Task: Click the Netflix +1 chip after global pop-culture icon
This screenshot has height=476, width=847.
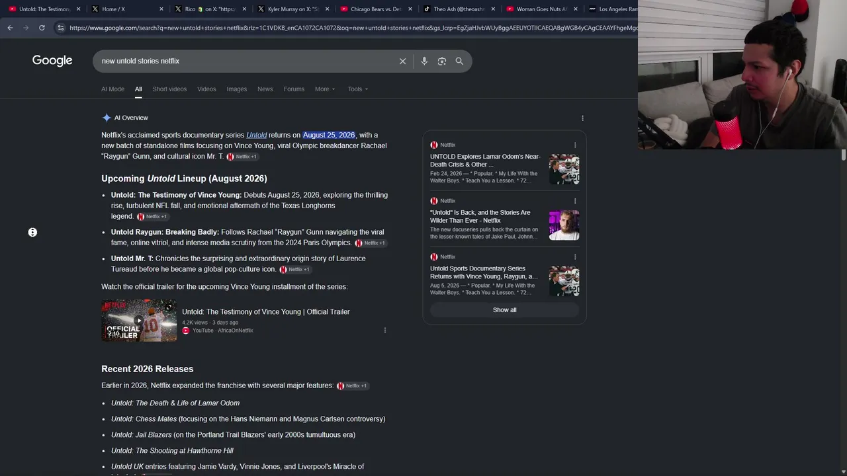Action: 294,269
